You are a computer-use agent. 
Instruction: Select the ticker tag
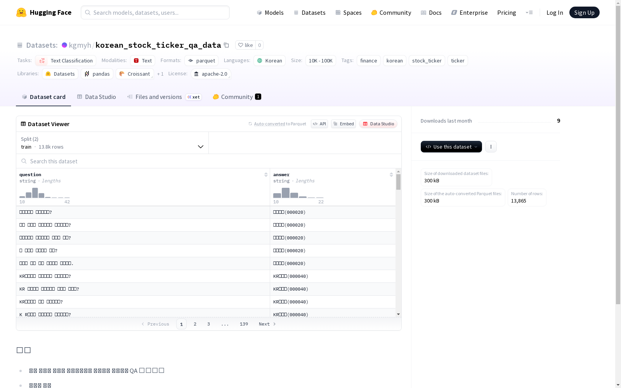coord(458,61)
